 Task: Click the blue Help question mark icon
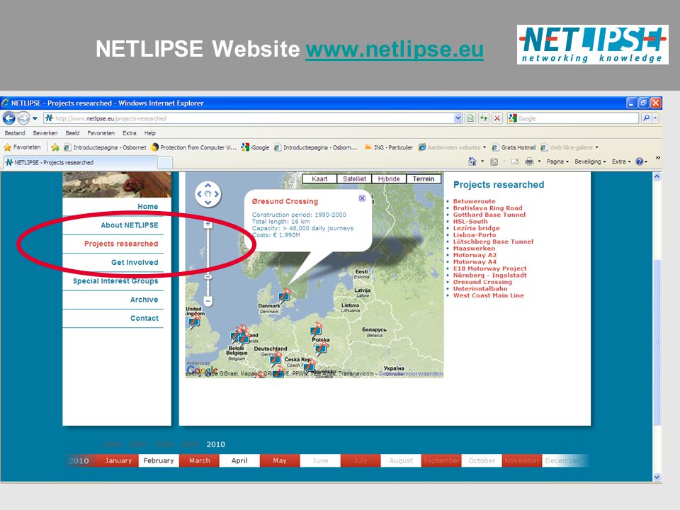(639, 161)
